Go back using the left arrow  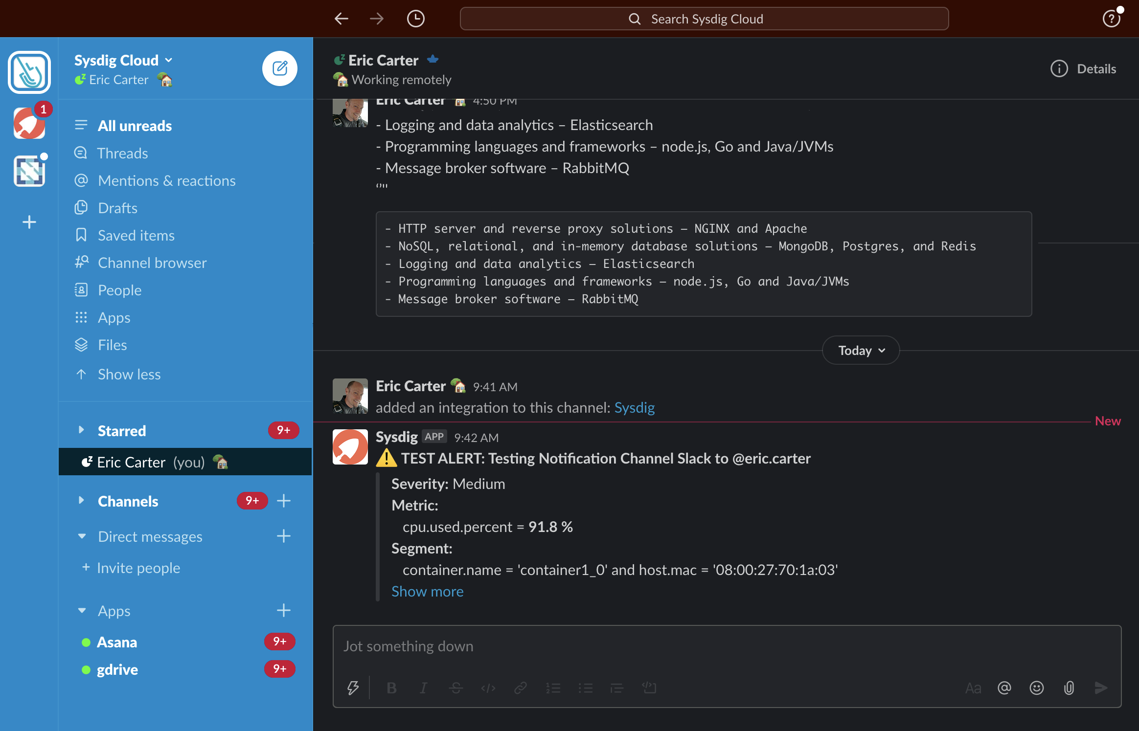point(341,19)
